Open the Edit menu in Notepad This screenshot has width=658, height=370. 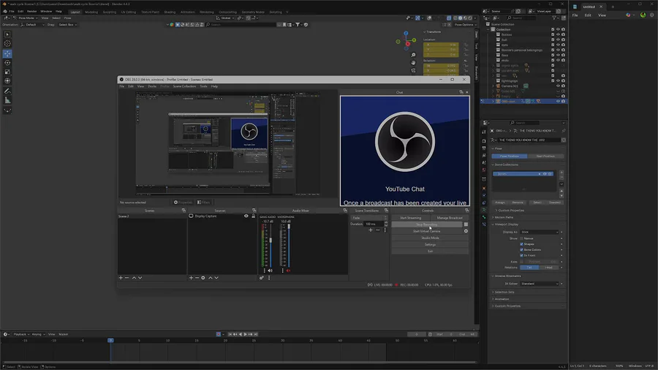[x=588, y=15]
